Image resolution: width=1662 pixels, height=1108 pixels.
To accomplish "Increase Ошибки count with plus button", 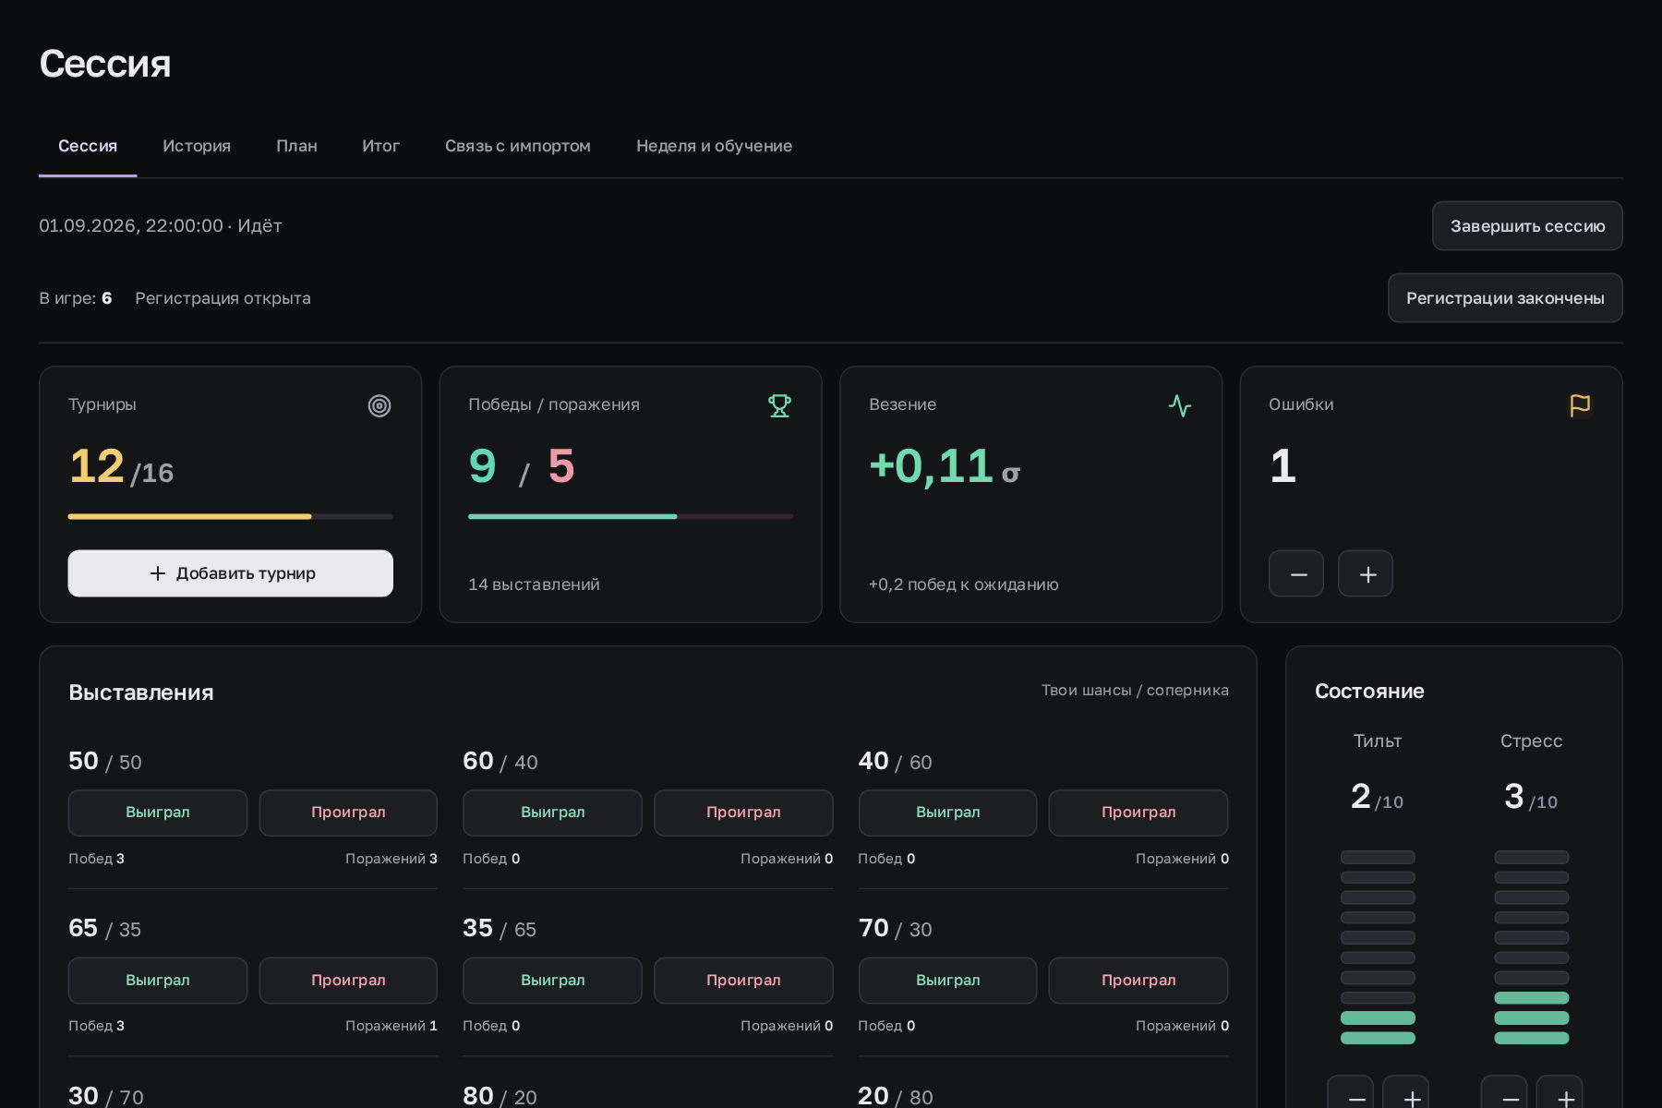I will (x=1366, y=573).
